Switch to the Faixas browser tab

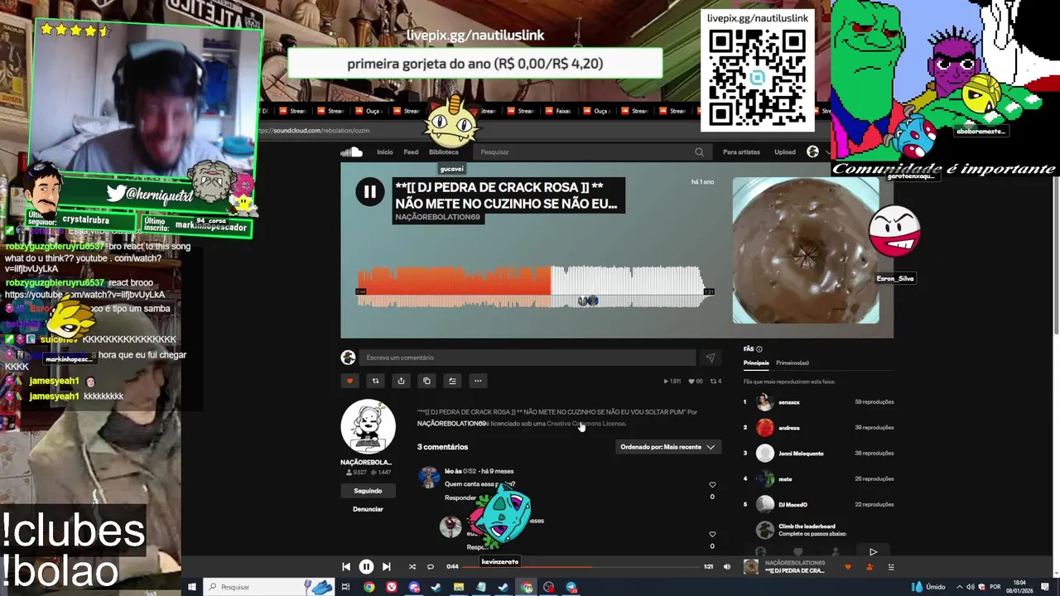[560, 111]
